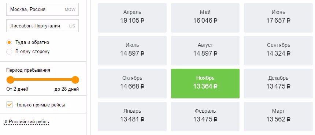The height and width of the screenshot is (135, 315).
Task: Open the Июнь 17 657 ₽ tile
Action: [x=278, y=18]
